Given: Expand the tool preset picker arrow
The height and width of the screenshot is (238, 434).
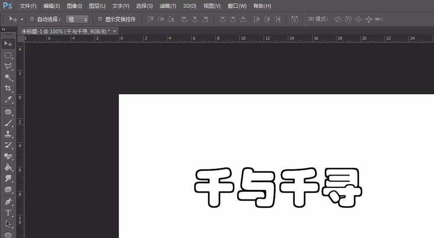Looking at the screenshot, I should pyautogui.click(x=22, y=19).
